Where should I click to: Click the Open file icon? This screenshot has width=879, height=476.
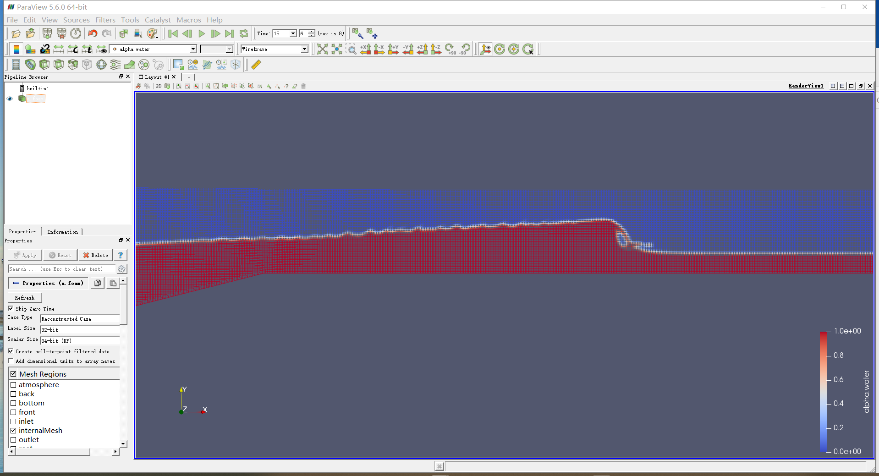(x=16, y=33)
